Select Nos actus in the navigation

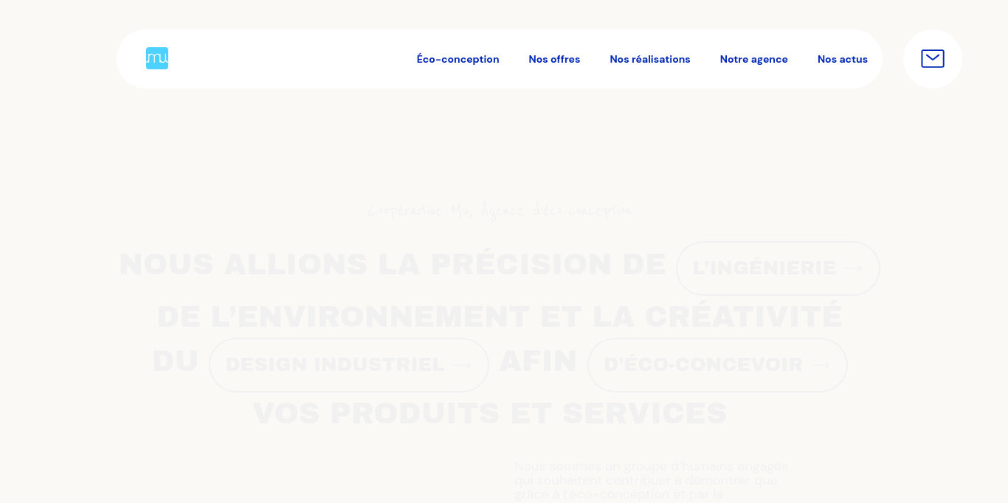tap(842, 59)
